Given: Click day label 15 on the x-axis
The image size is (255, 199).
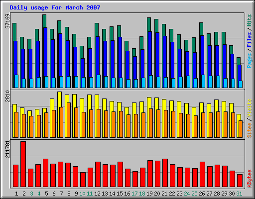Looking at the screenshot, I should [x=120, y=194].
